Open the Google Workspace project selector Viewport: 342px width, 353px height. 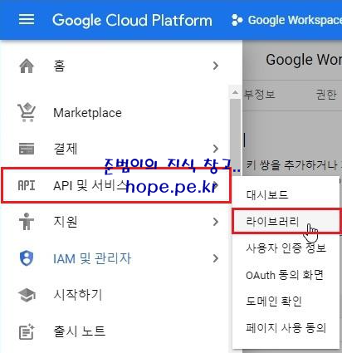tap(286, 20)
